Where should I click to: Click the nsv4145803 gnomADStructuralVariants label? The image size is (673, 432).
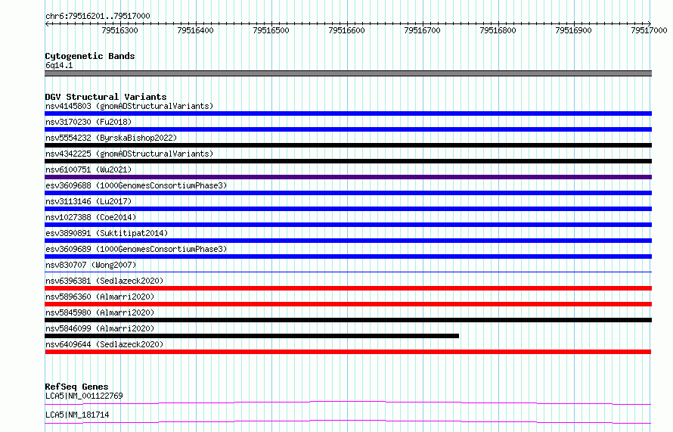pyautogui.click(x=129, y=106)
